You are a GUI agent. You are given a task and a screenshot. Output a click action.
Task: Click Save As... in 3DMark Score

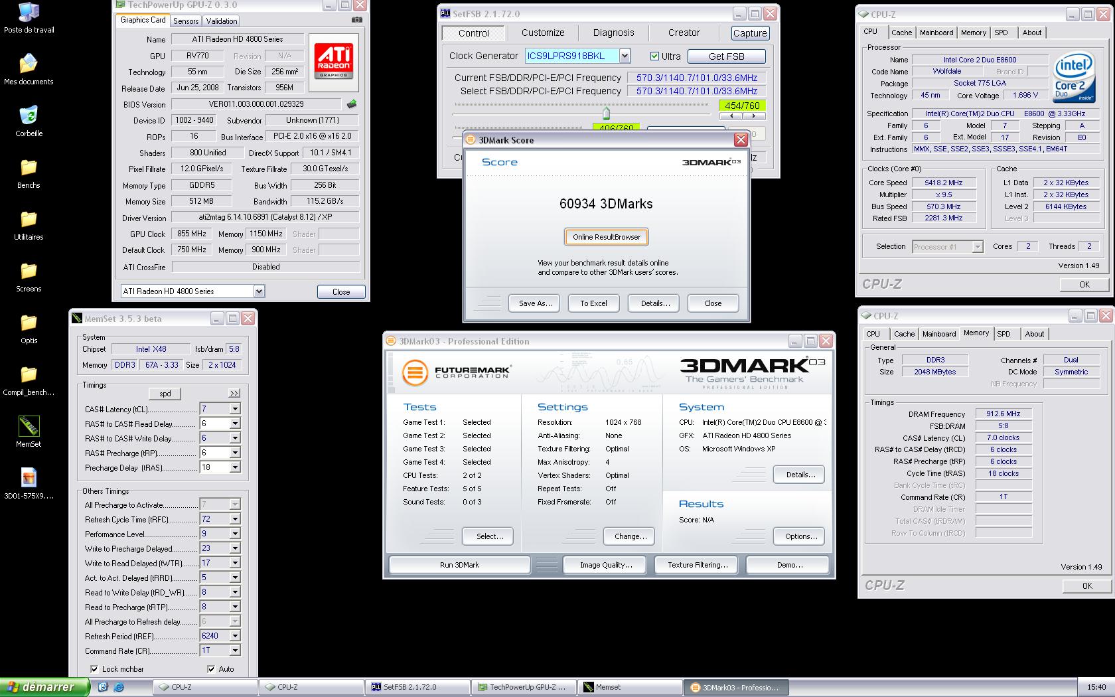536,303
